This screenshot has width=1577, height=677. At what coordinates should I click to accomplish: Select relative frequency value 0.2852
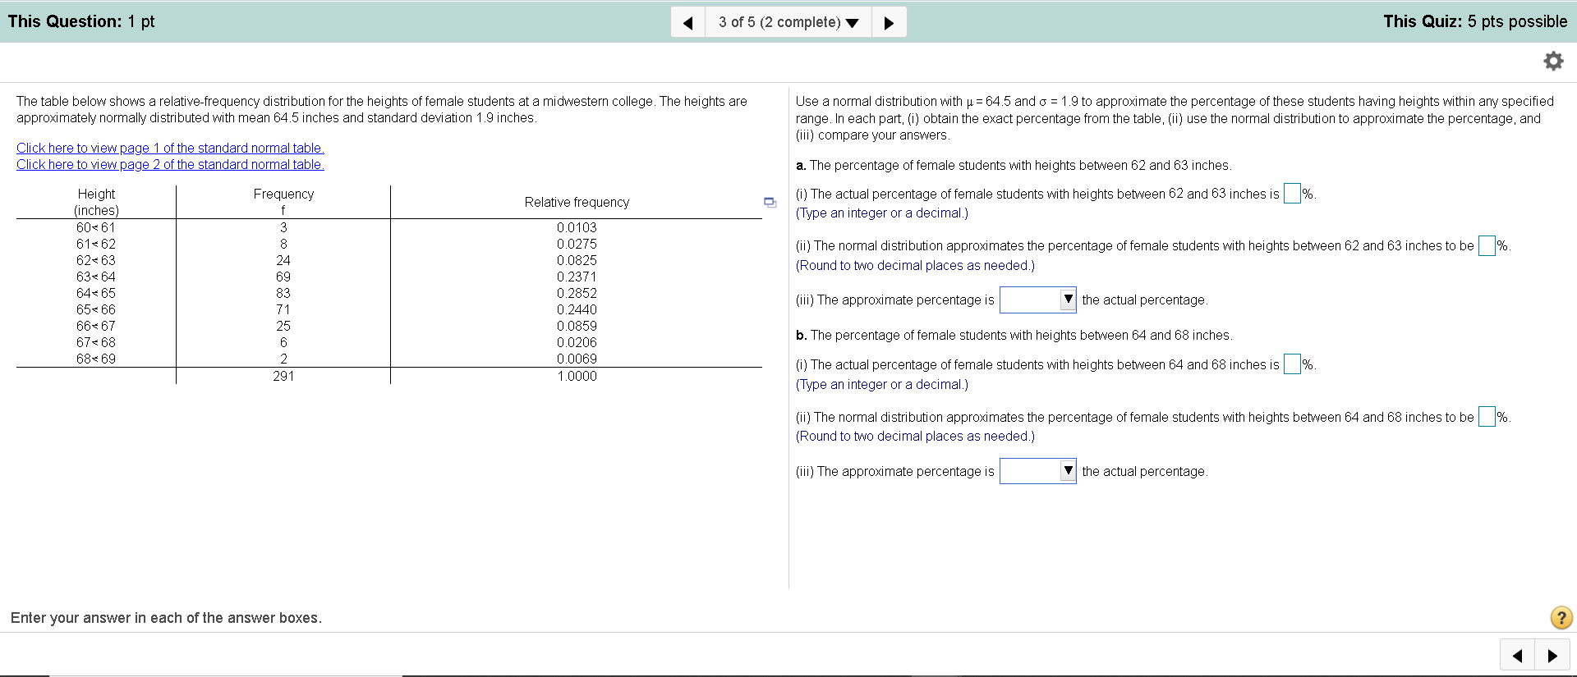tap(577, 293)
